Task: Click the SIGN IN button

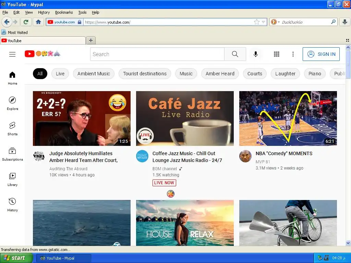Action: [321, 54]
